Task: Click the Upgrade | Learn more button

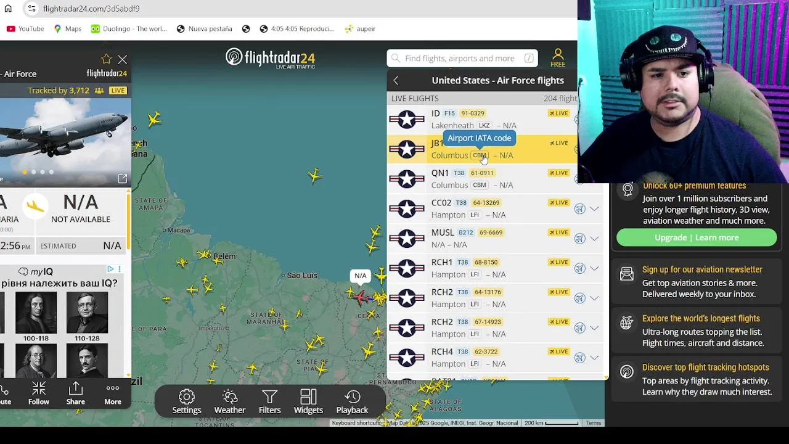Action: [697, 237]
